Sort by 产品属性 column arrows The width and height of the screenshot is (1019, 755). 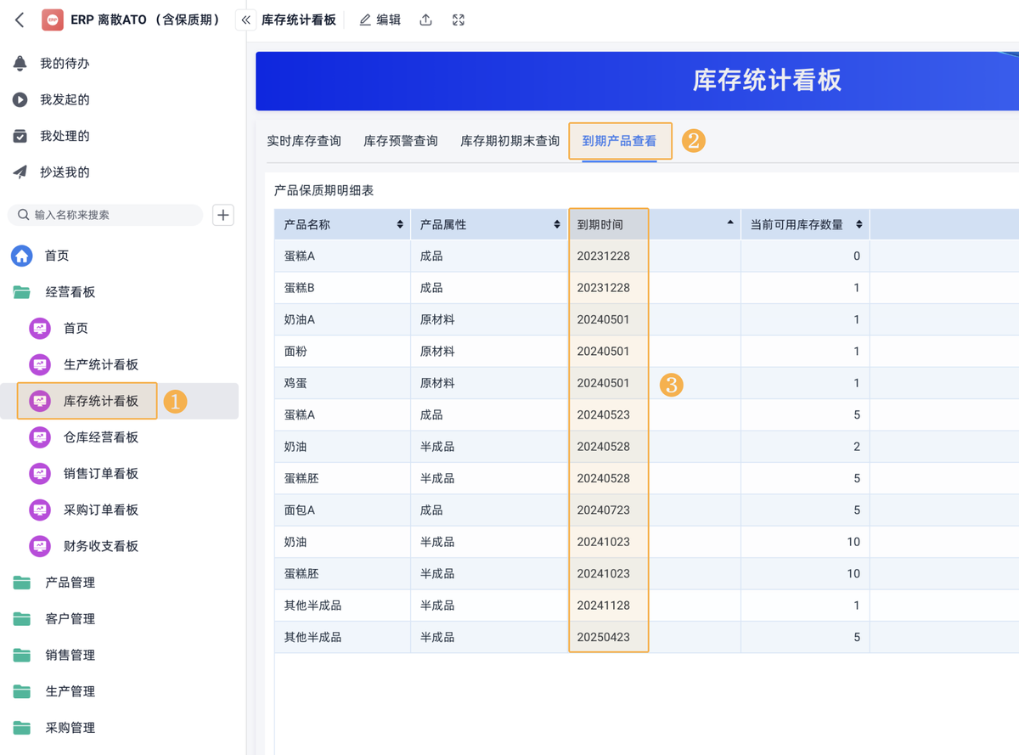[x=557, y=225]
